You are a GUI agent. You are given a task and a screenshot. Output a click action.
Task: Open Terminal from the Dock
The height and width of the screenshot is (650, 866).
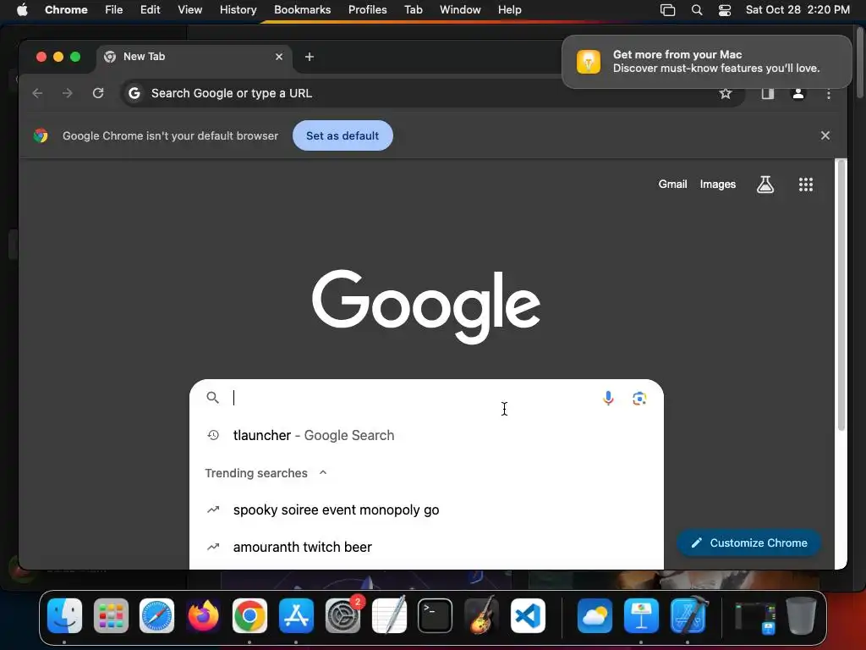click(436, 615)
